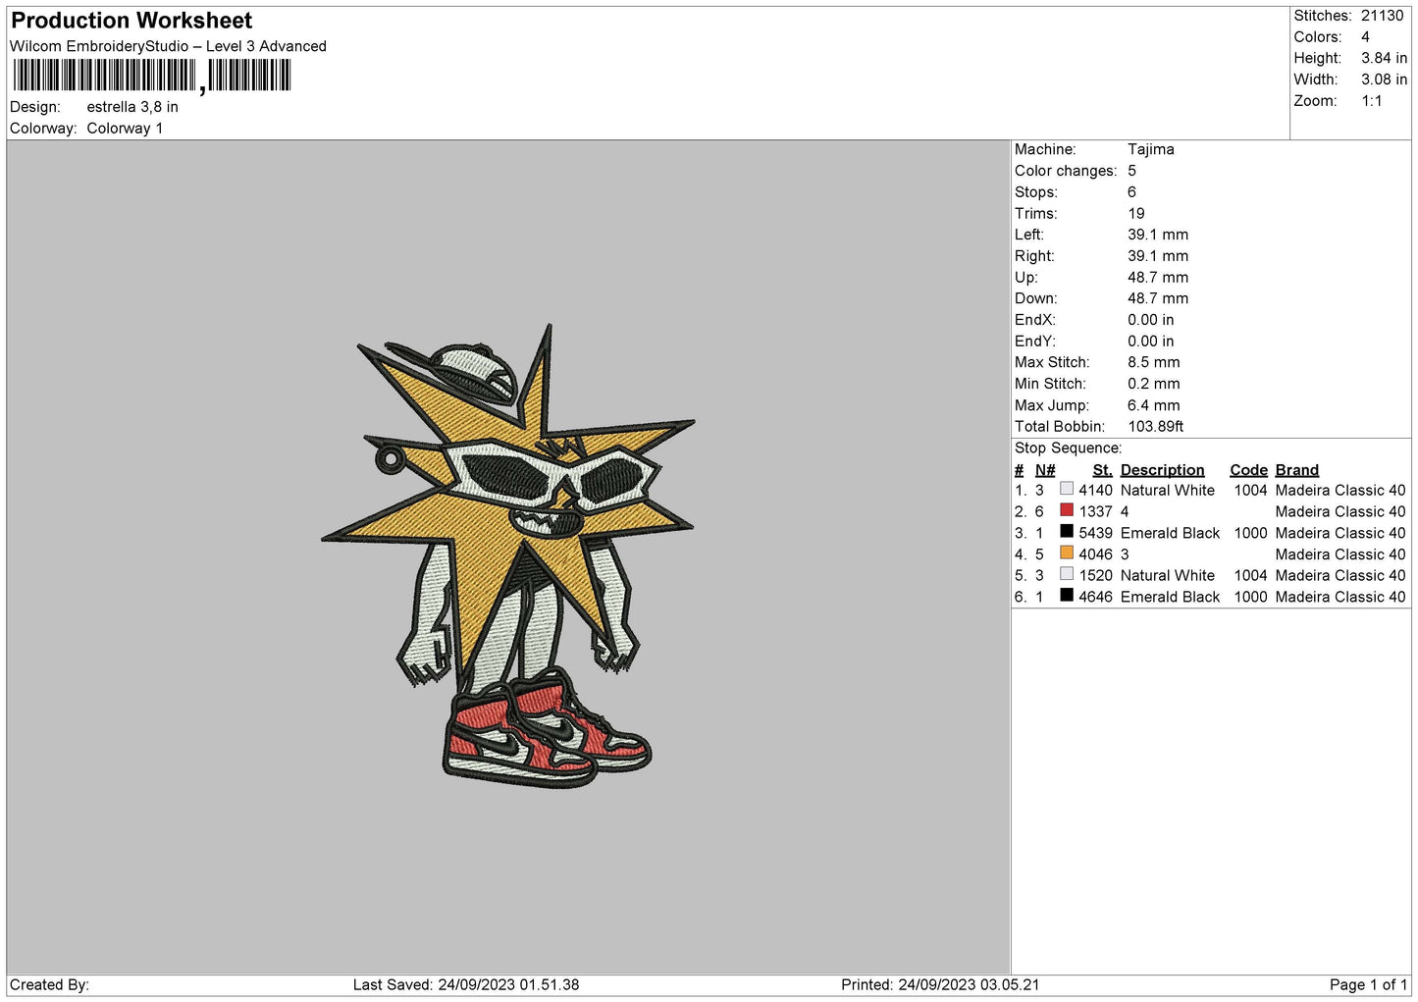1418x1002 pixels.
Task: Click the white swatch beside stitch count 4140
Action: point(1067,489)
